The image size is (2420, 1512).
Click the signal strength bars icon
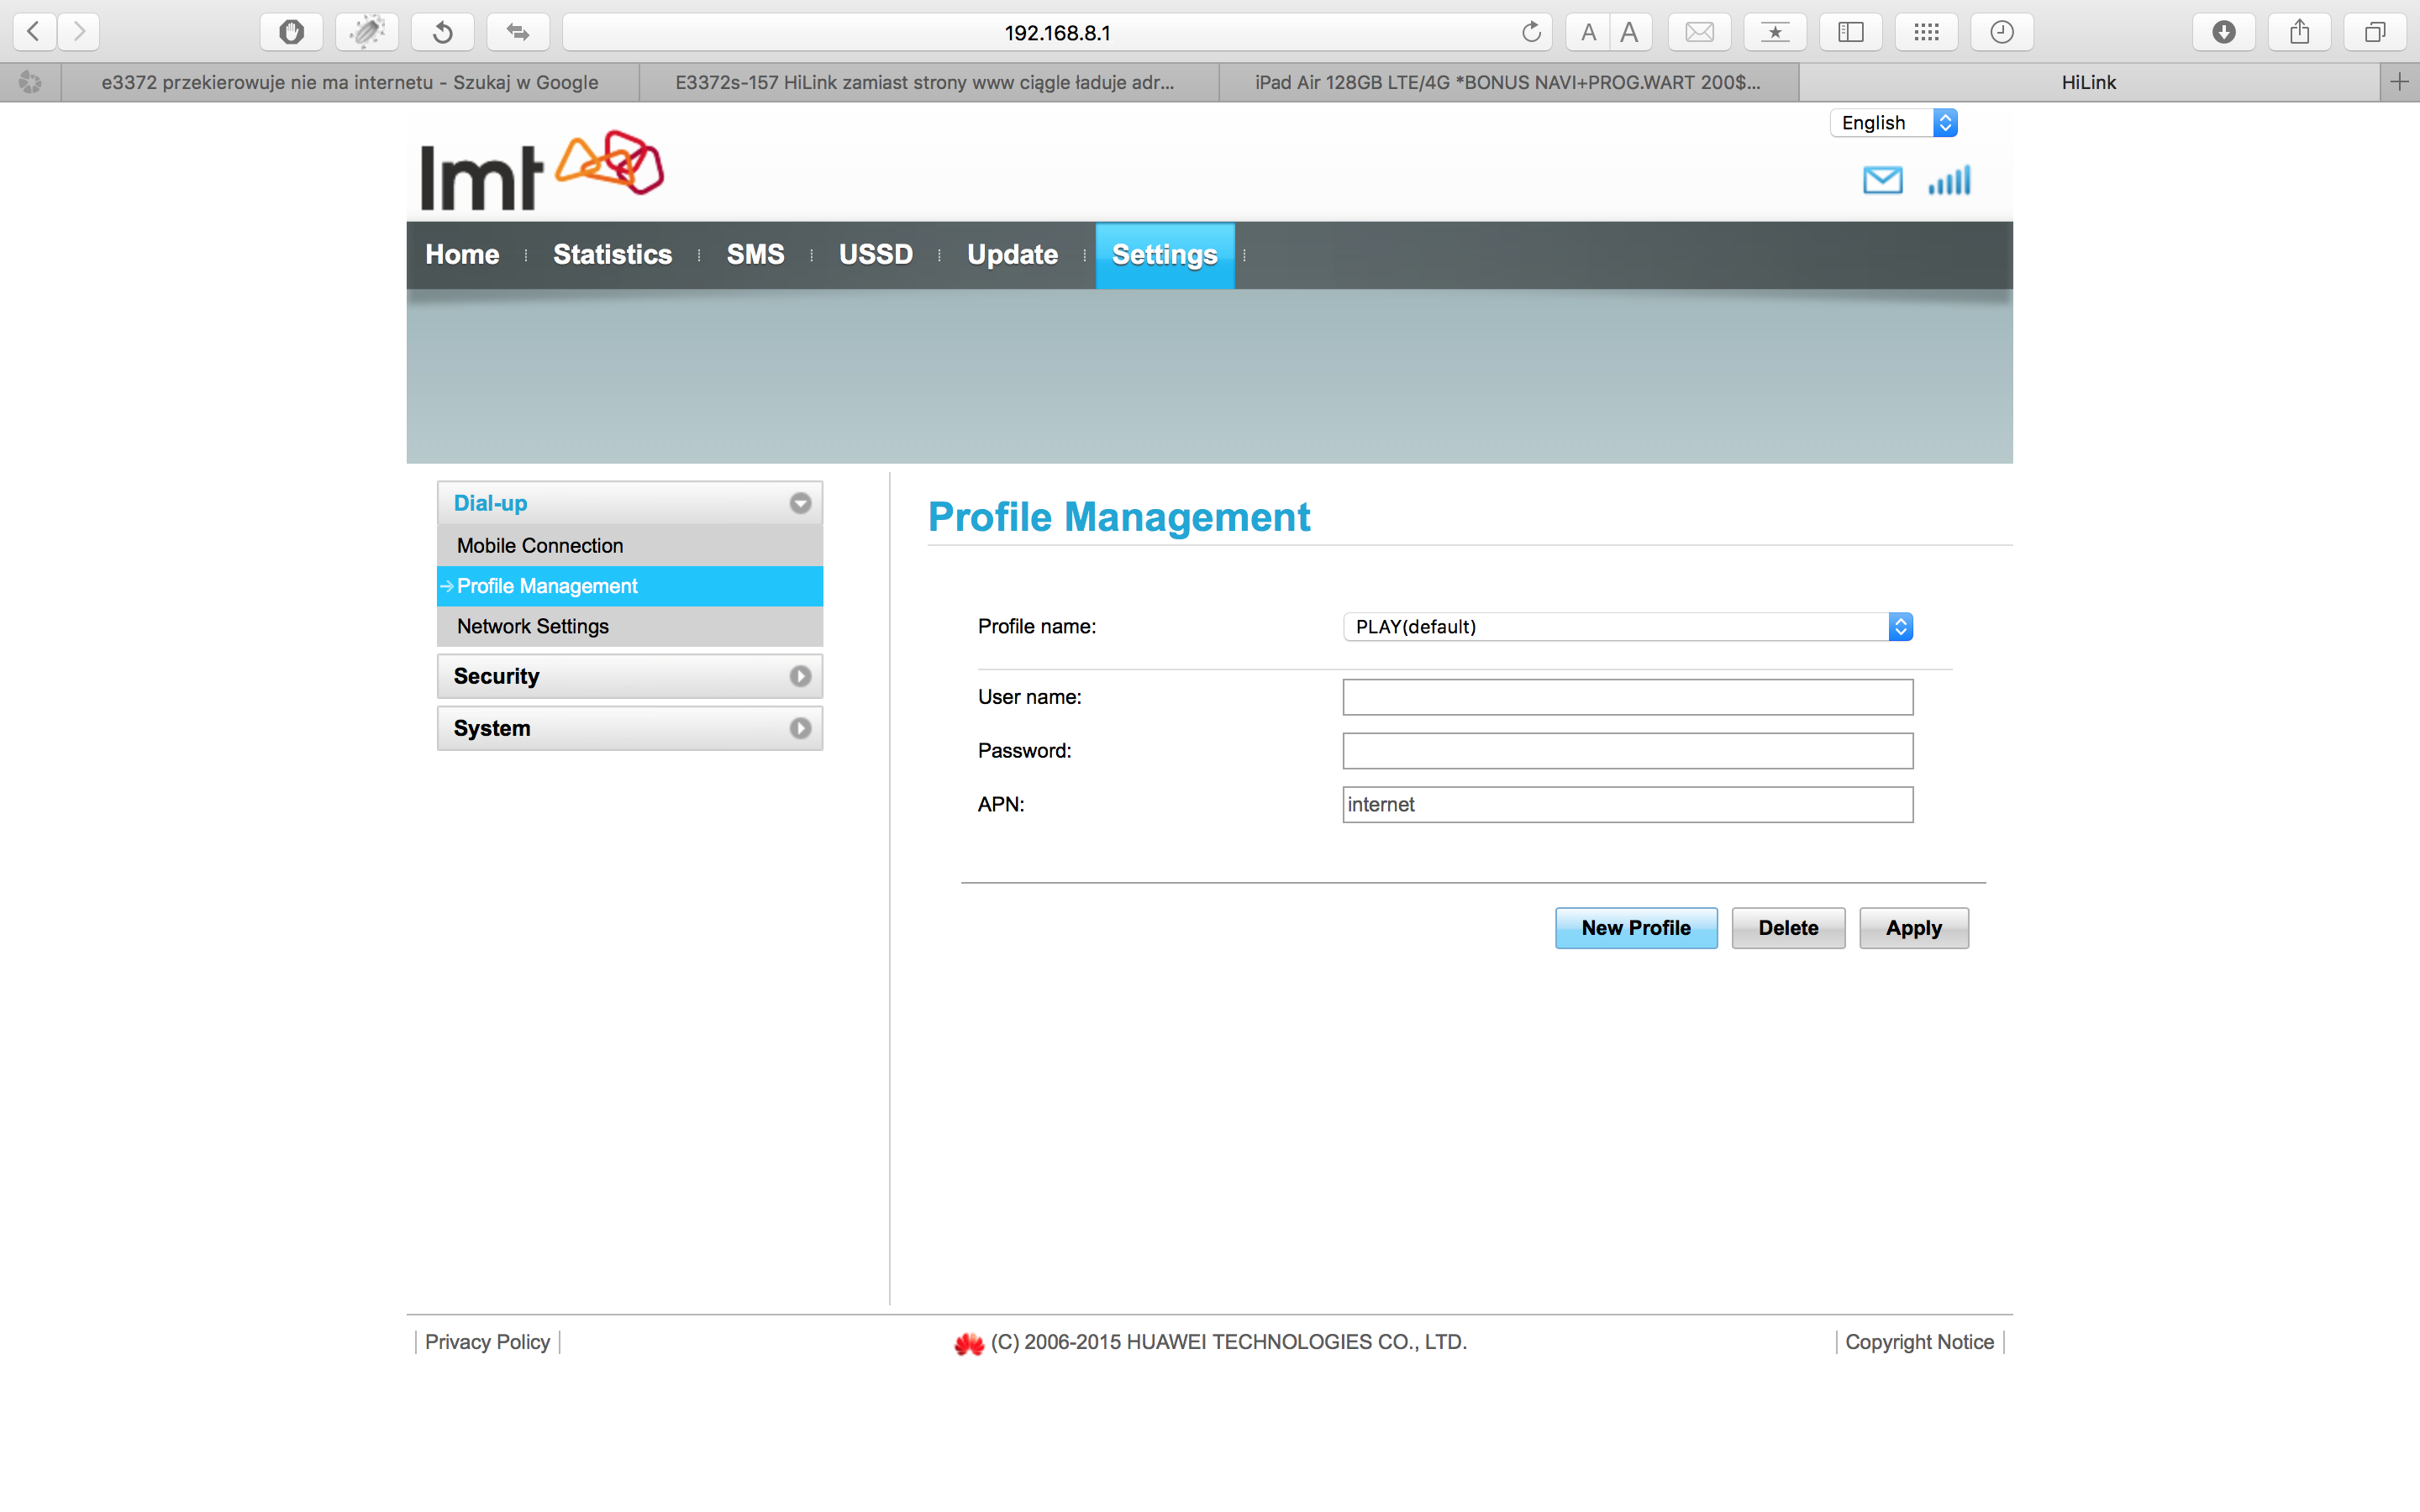tap(1949, 181)
